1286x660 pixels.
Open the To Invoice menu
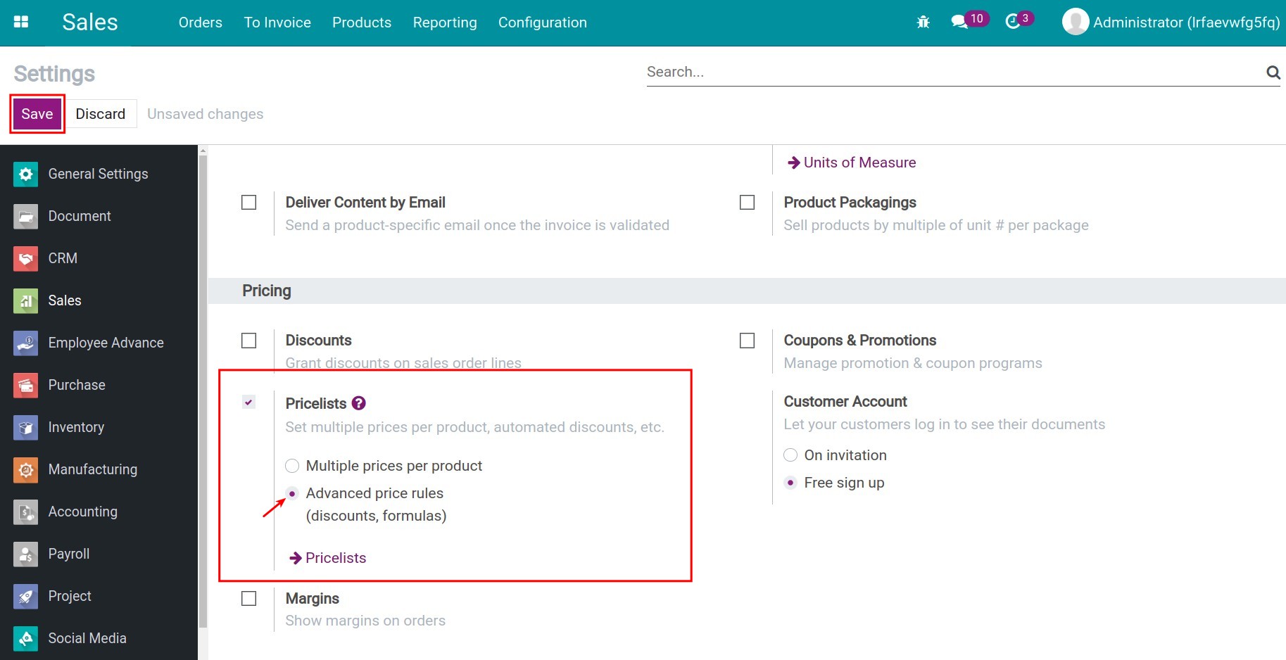277,23
